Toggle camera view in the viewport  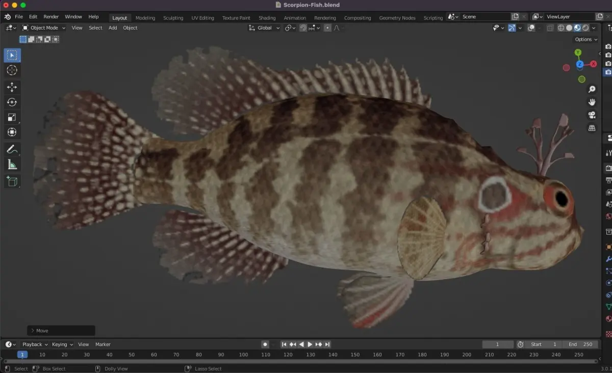click(592, 115)
